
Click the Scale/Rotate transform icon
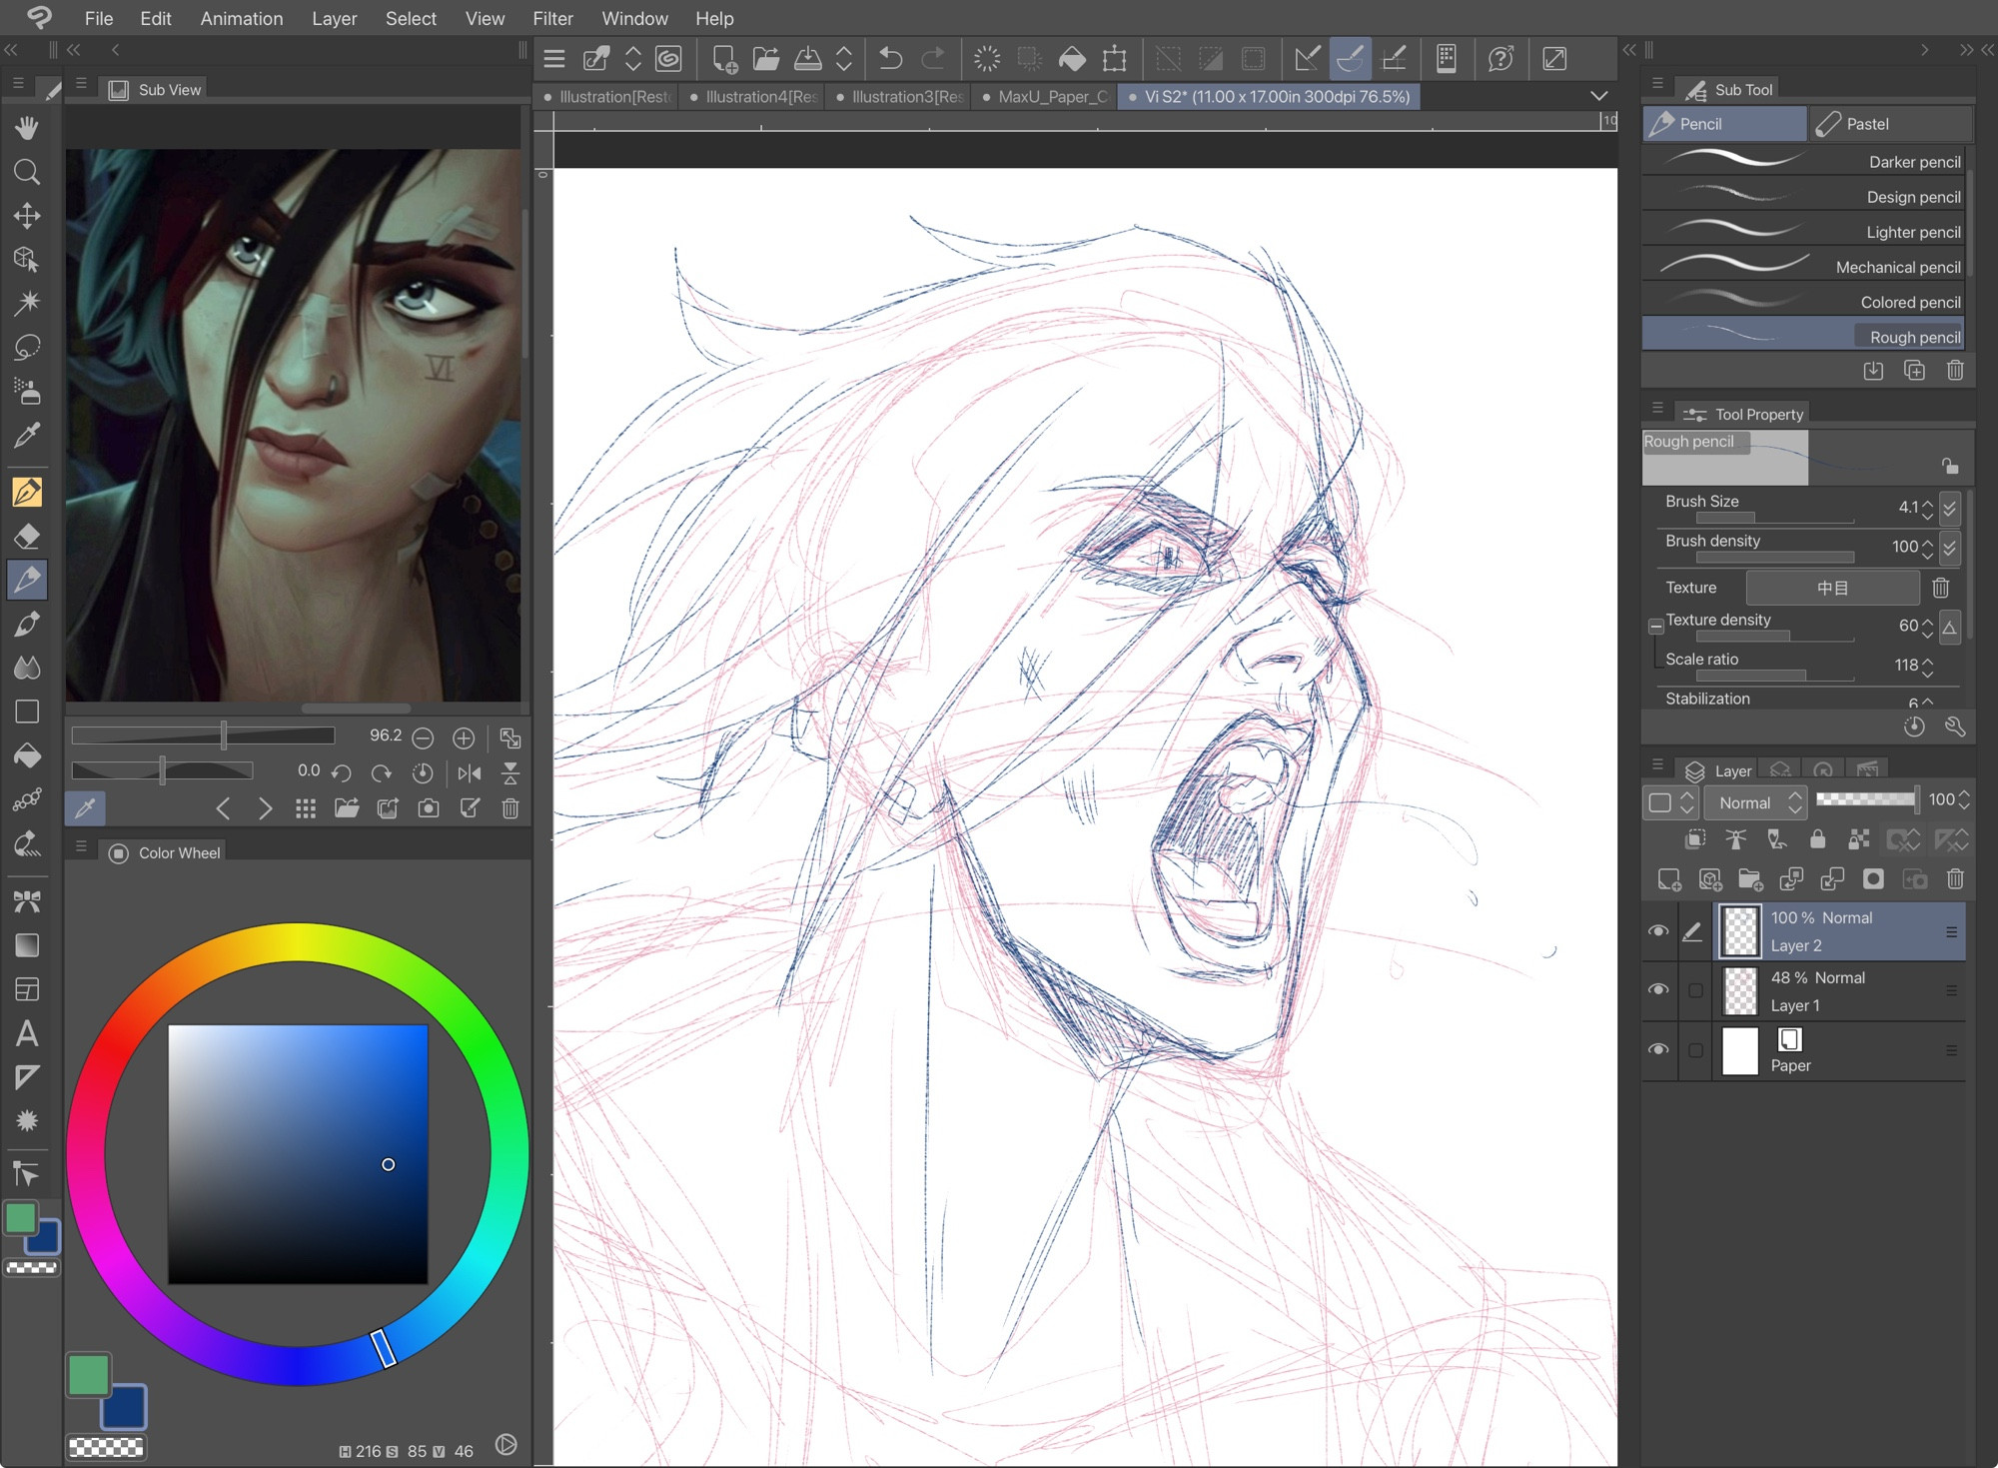click(1115, 59)
